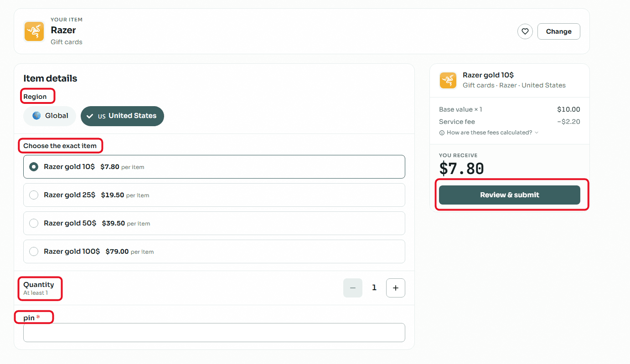
Task: Click the "Base value × 1" label
Action: [x=460, y=109]
